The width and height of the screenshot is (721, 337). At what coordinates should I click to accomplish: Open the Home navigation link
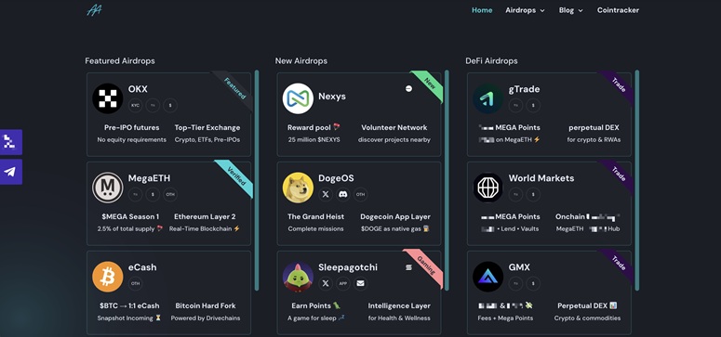pos(482,10)
